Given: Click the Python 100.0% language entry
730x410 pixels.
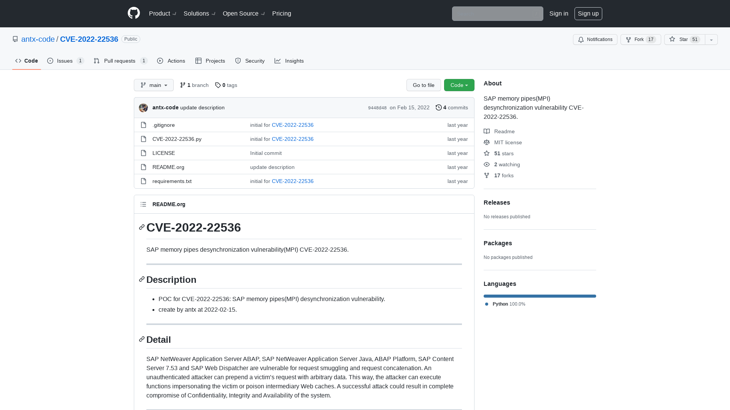Looking at the screenshot, I should [x=505, y=304].
